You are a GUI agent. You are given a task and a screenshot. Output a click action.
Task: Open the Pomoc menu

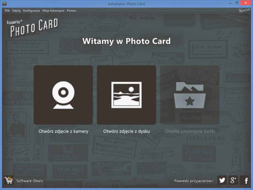(71, 10)
